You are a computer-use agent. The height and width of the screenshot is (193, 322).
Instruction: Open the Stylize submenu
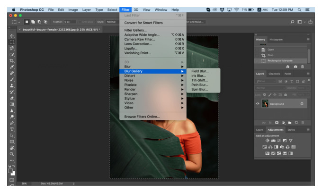click(x=153, y=99)
